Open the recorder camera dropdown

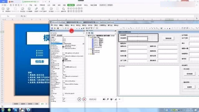[x=112, y=99]
